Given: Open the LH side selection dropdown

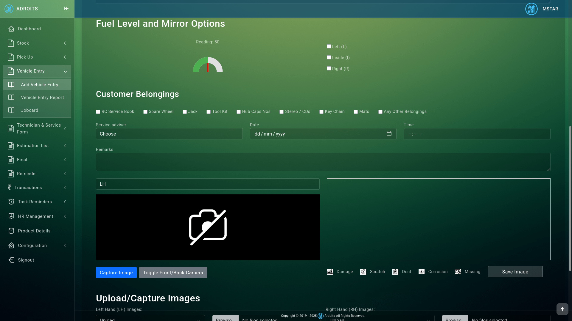Looking at the screenshot, I should (208, 184).
